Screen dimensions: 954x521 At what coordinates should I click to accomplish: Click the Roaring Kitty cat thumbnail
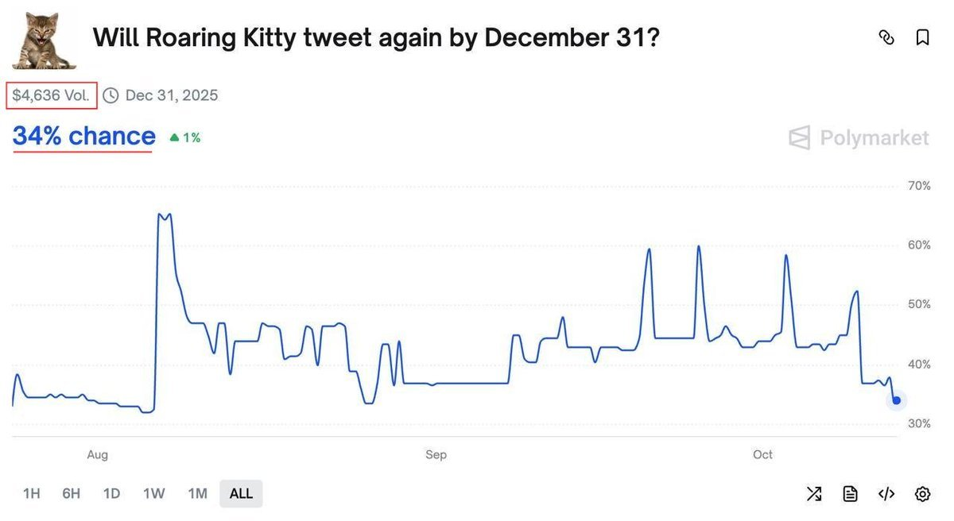coord(44,40)
